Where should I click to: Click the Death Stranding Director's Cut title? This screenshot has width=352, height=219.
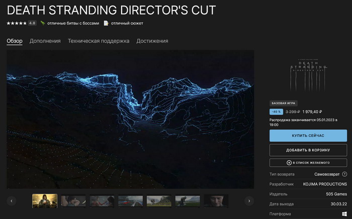pyautogui.click(x=111, y=10)
